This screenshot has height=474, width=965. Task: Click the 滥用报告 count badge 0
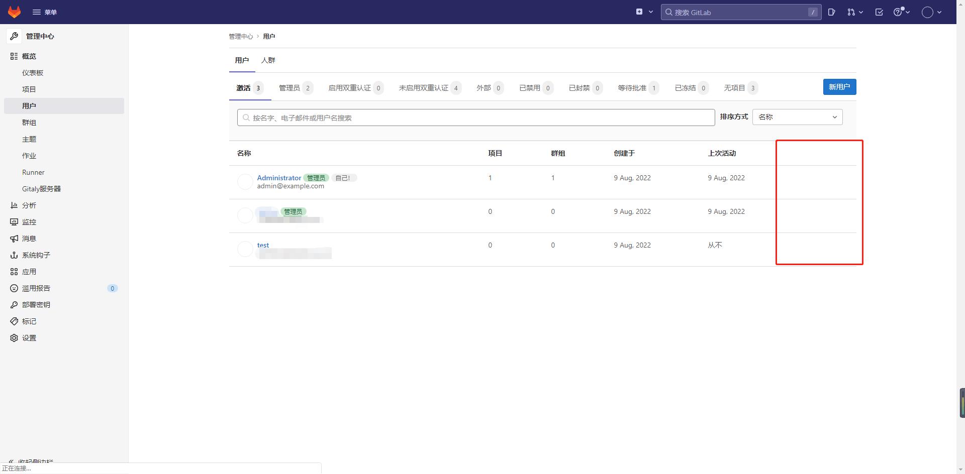click(x=113, y=288)
